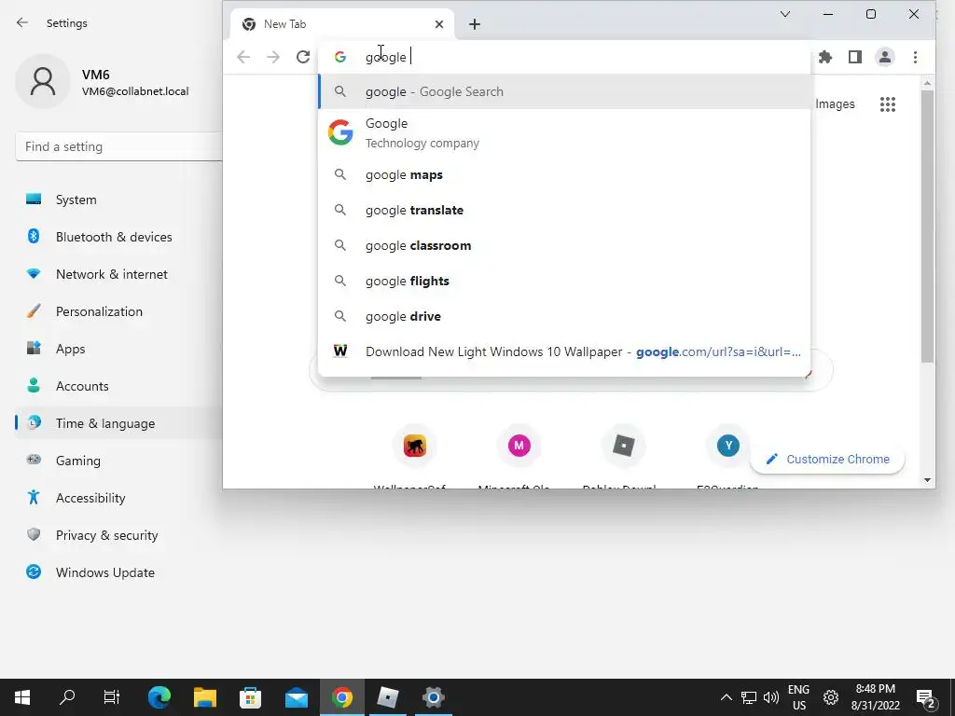Reload the page in Chrome
Image resolution: width=955 pixels, height=716 pixels.
tap(303, 57)
